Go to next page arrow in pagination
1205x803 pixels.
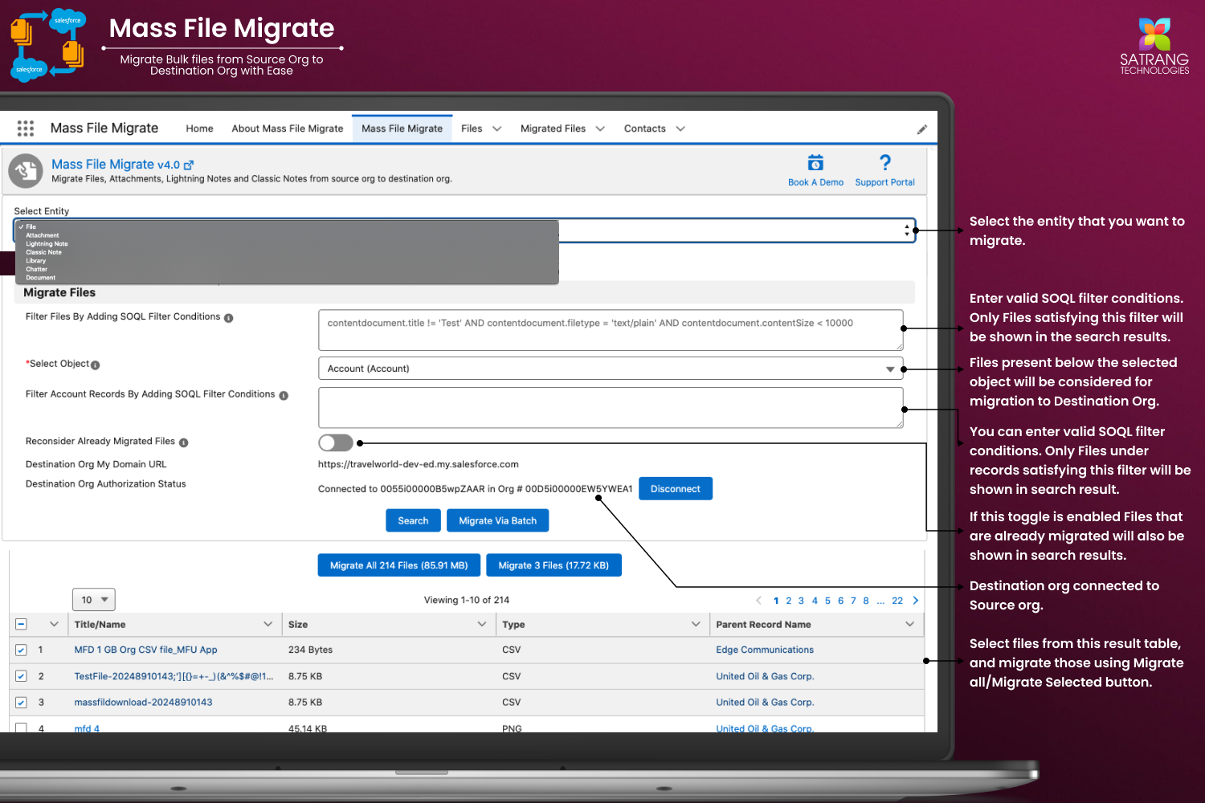915,601
